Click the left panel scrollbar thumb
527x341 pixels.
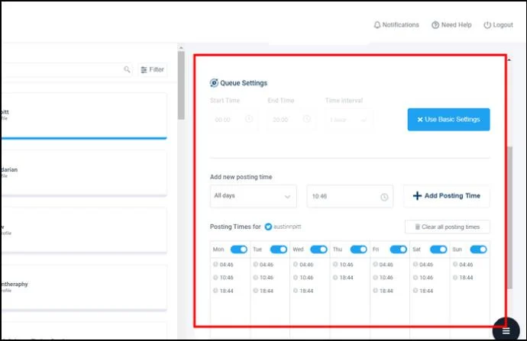click(181, 85)
